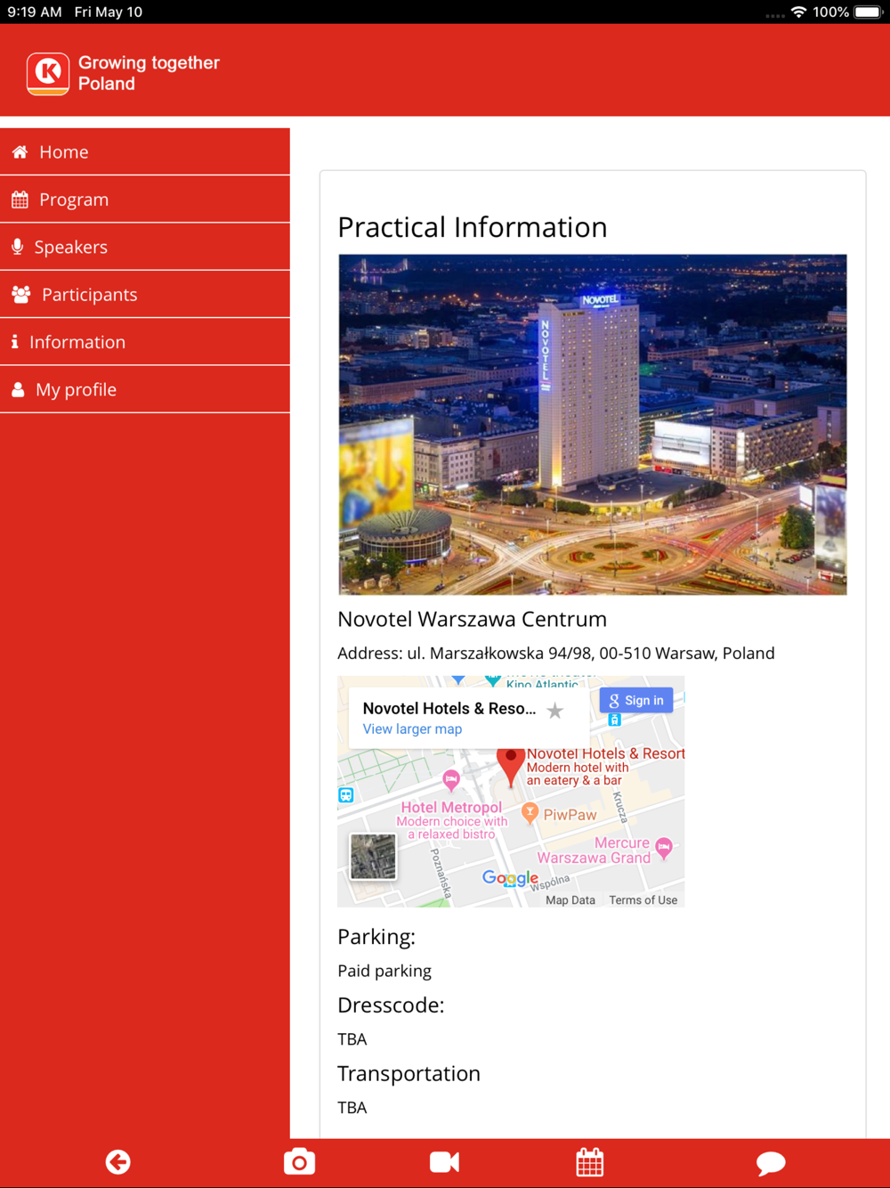Screen dimensions: 890x1188
Task: Tap the house icon next to Home
Action: point(20,152)
